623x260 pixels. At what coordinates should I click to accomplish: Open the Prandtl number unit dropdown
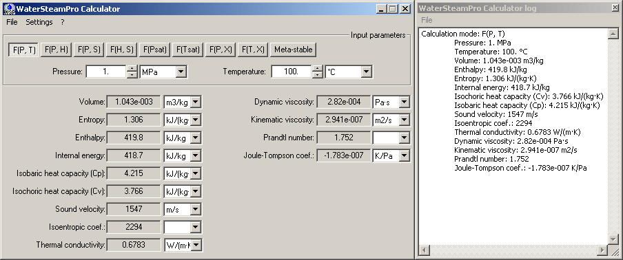pos(404,138)
